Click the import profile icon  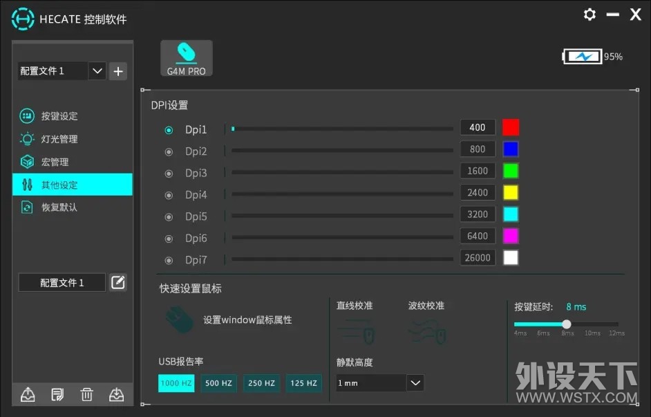click(116, 394)
